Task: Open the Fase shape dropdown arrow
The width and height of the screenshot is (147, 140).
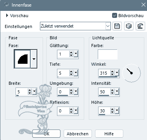Action: point(34,59)
